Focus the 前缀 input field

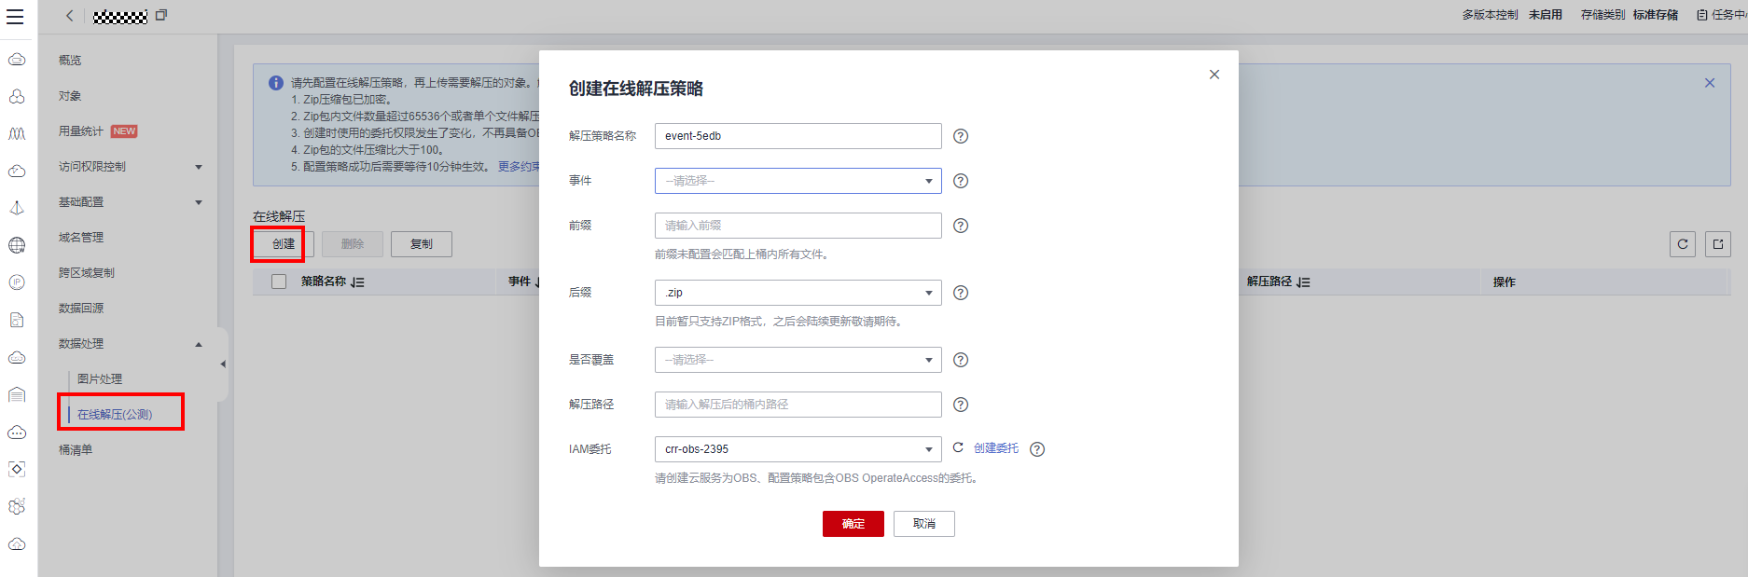(x=798, y=226)
